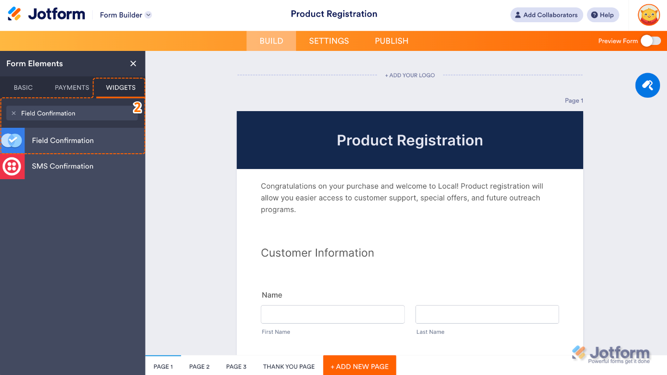Screen dimensions: 667x375
Task: Close the Form Elements panel
Action: [x=133, y=63]
